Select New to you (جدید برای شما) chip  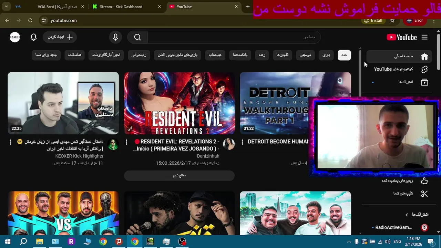46,55
